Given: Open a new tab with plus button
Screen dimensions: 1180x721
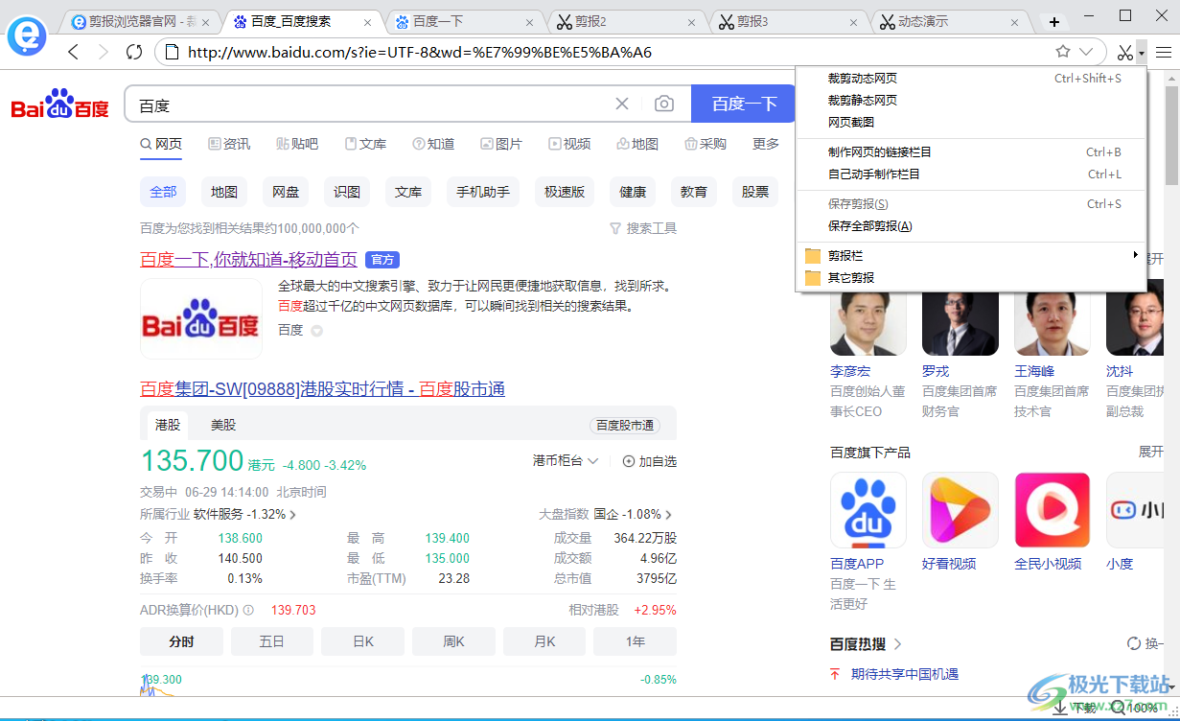Looking at the screenshot, I should click(1054, 21).
